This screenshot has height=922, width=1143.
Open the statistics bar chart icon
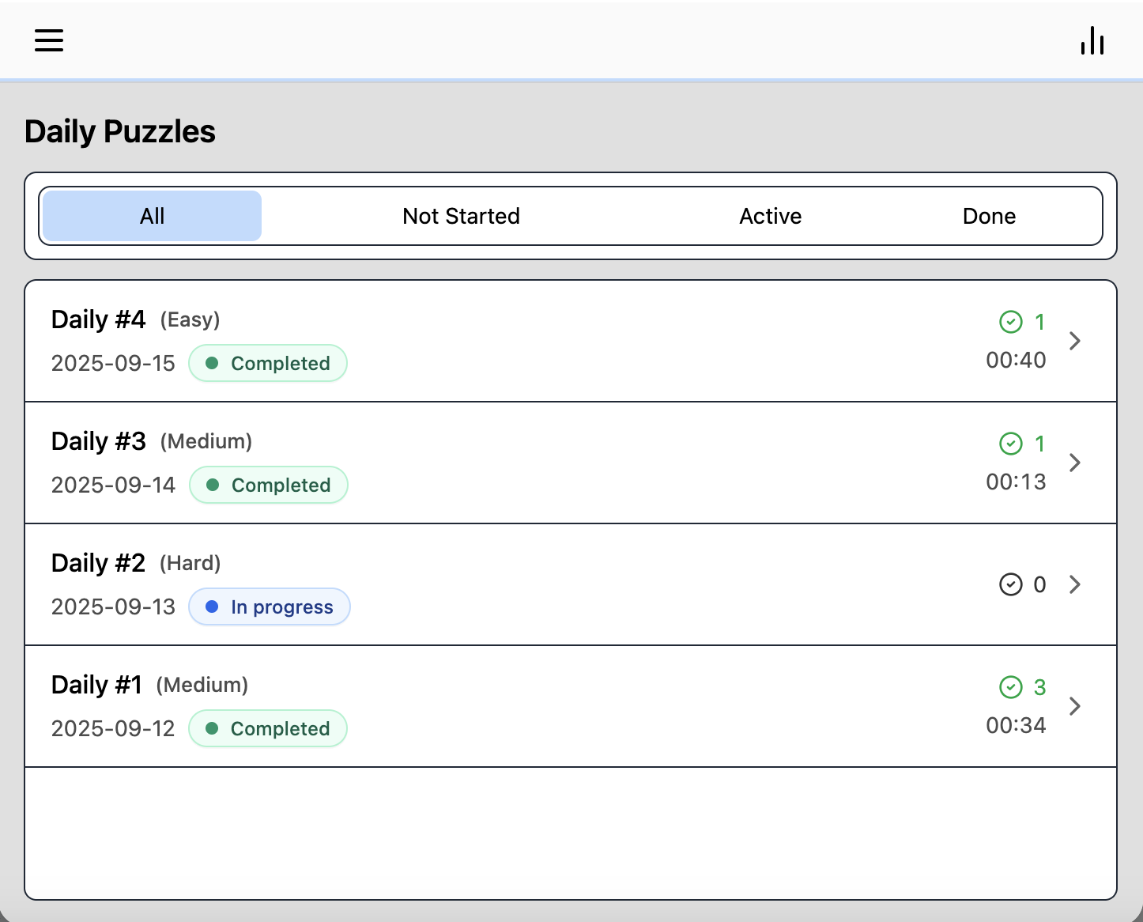point(1092,41)
